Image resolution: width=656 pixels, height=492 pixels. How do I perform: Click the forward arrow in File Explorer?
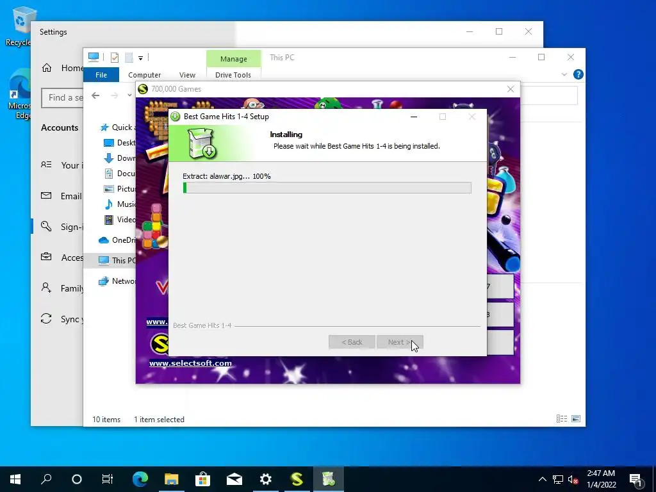[115, 95]
